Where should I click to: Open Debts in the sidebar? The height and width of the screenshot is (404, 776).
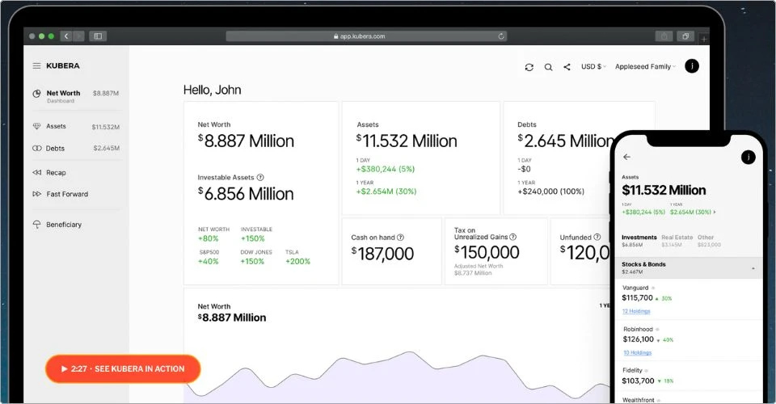[x=76, y=149]
